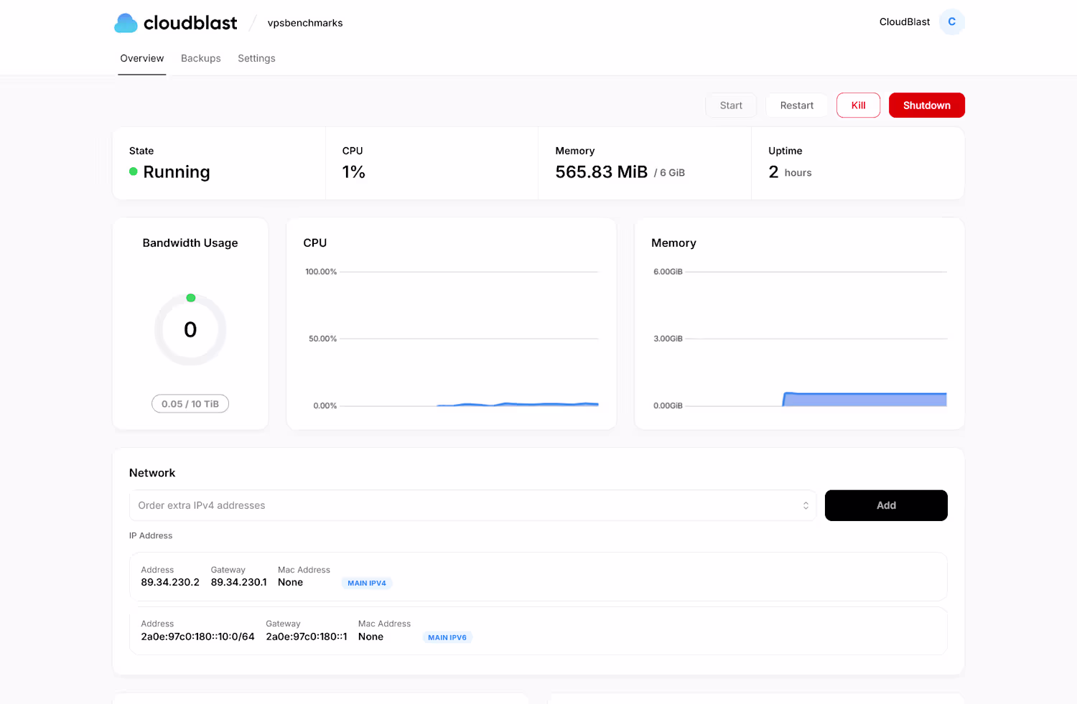Click the Kill button
The height and width of the screenshot is (704, 1077).
pyautogui.click(x=858, y=105)
